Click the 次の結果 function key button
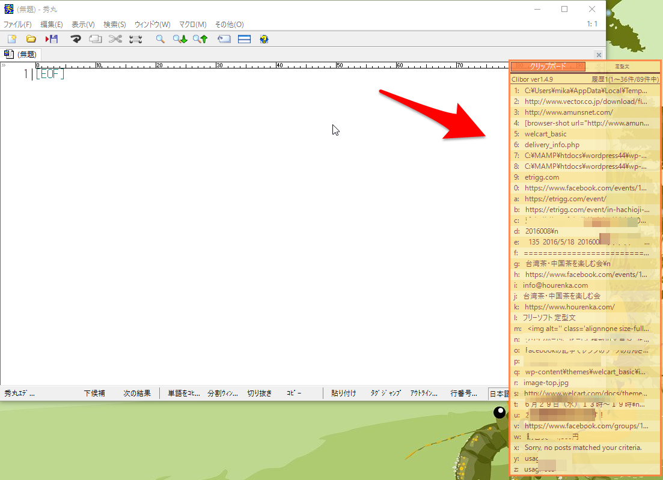663x480 pixels. coord(137,393)
